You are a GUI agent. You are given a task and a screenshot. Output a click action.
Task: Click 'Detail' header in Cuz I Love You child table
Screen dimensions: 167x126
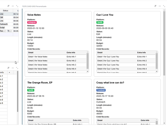coord(100,52)
